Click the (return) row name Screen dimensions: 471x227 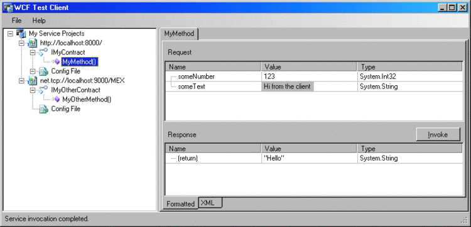(x=188, y=158)
